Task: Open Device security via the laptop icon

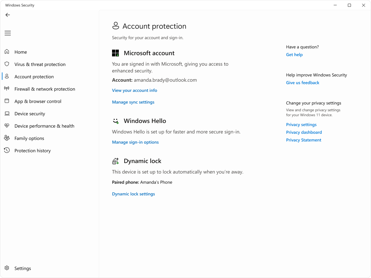Action: coord(7,113)
